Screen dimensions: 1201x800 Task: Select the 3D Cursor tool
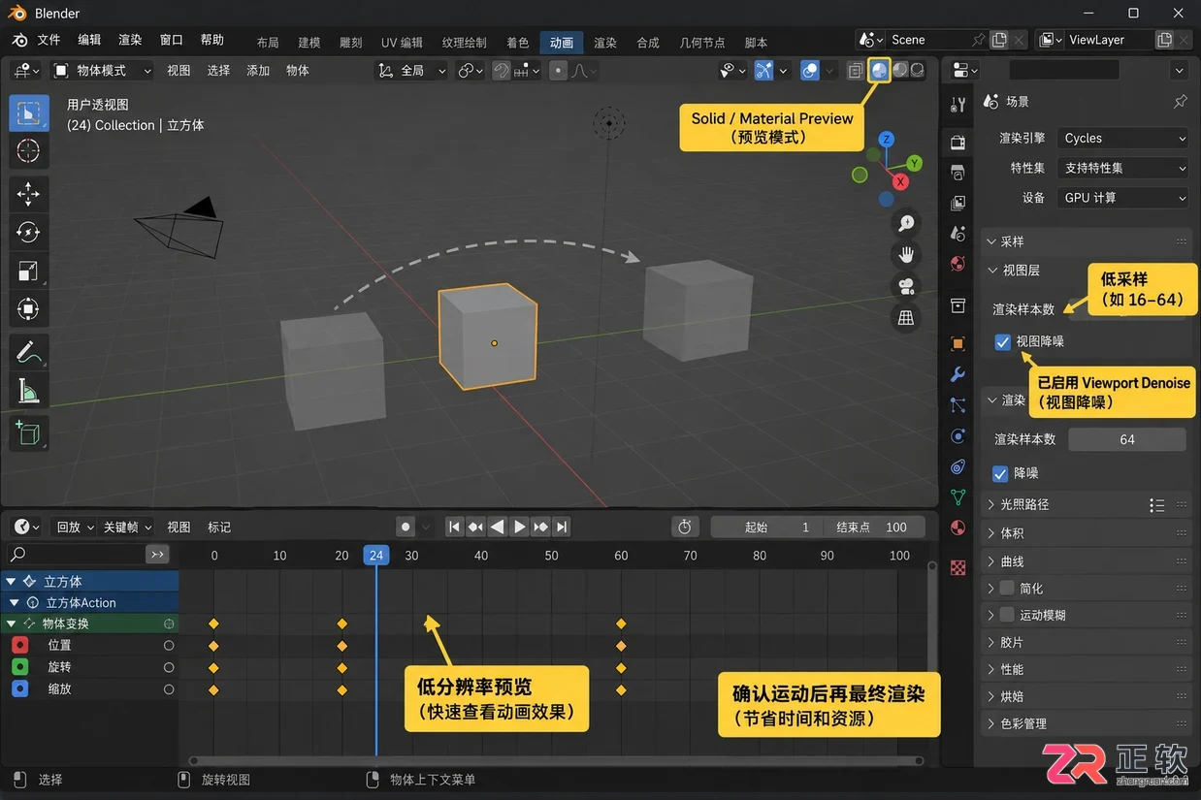(28, 151)
